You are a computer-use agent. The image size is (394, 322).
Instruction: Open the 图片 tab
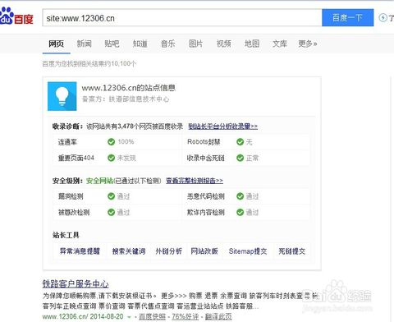point(195,44)
